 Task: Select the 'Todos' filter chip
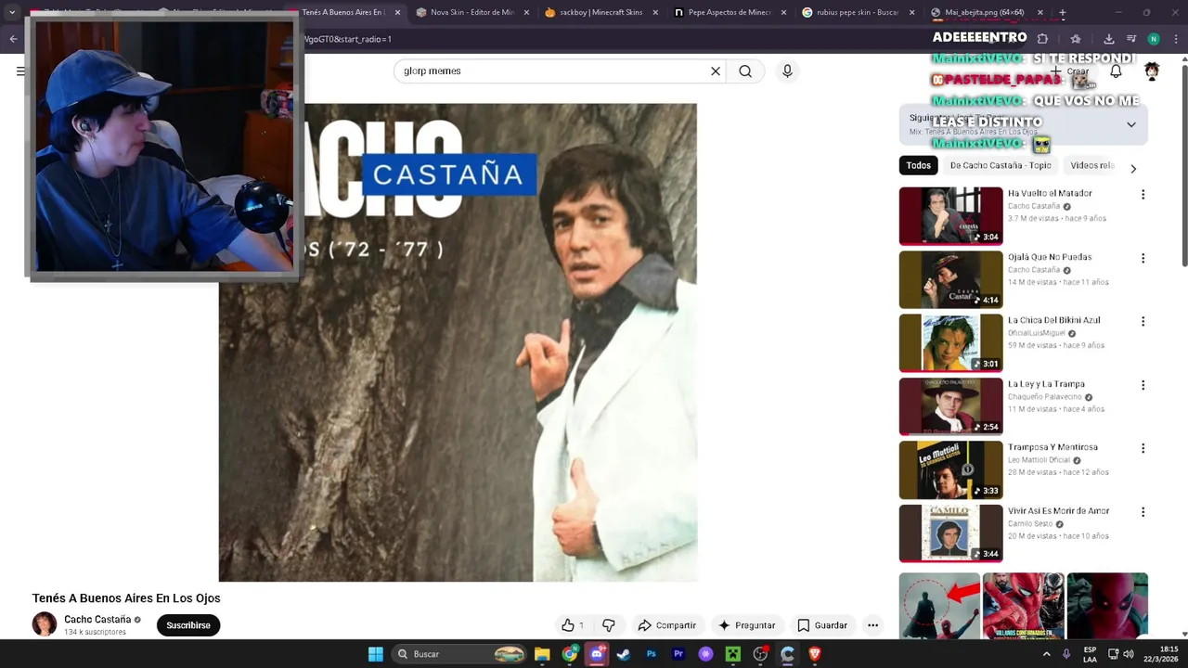918,165
